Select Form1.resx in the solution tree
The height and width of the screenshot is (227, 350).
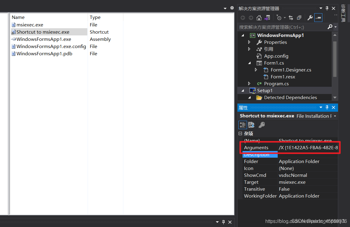[x=283, y=77]
